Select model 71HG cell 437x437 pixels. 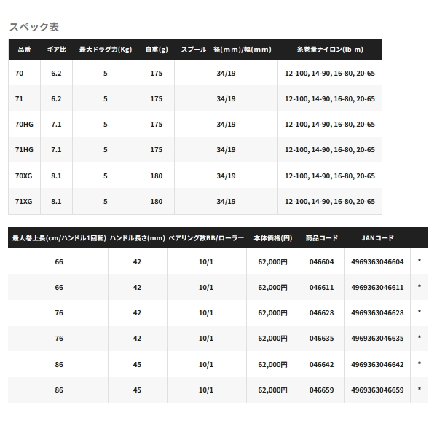[x=24, y=149]
